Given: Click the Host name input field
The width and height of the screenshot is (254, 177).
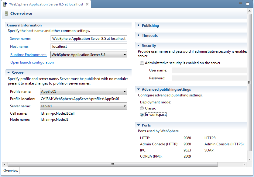Looking at the screenshot, I should click(89, 47).
